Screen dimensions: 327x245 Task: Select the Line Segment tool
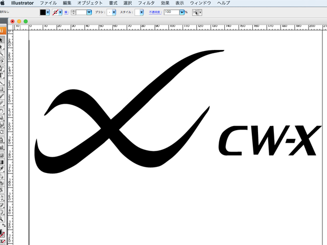pos(3,82)
